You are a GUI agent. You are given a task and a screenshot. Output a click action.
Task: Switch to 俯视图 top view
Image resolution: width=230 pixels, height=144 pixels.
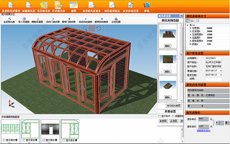click(x=163, y=121)
